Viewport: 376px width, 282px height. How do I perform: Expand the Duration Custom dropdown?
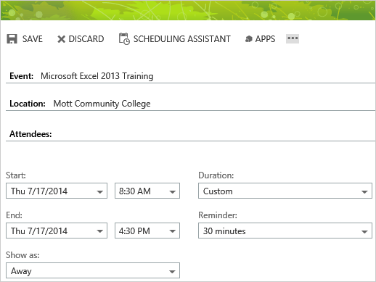(285, 191)
